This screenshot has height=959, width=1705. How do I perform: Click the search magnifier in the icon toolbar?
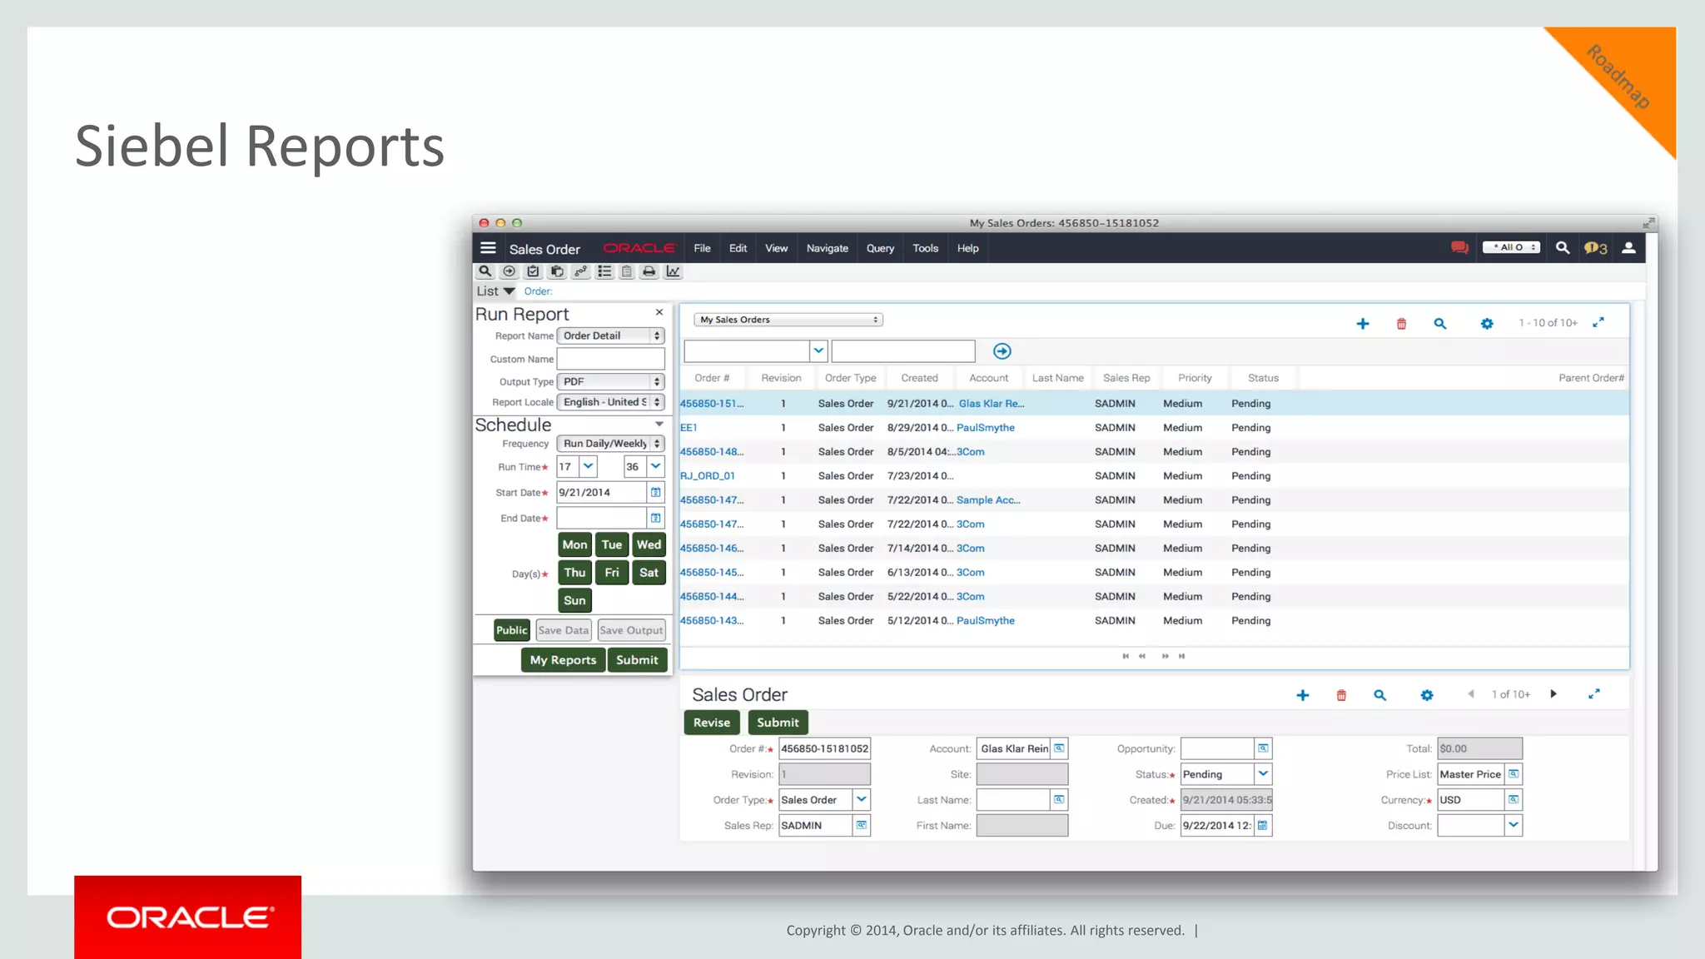coord(485,271)
